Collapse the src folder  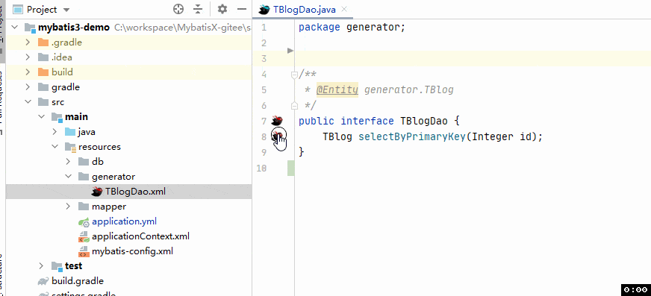pyautogui.click(x=28, y=102)
